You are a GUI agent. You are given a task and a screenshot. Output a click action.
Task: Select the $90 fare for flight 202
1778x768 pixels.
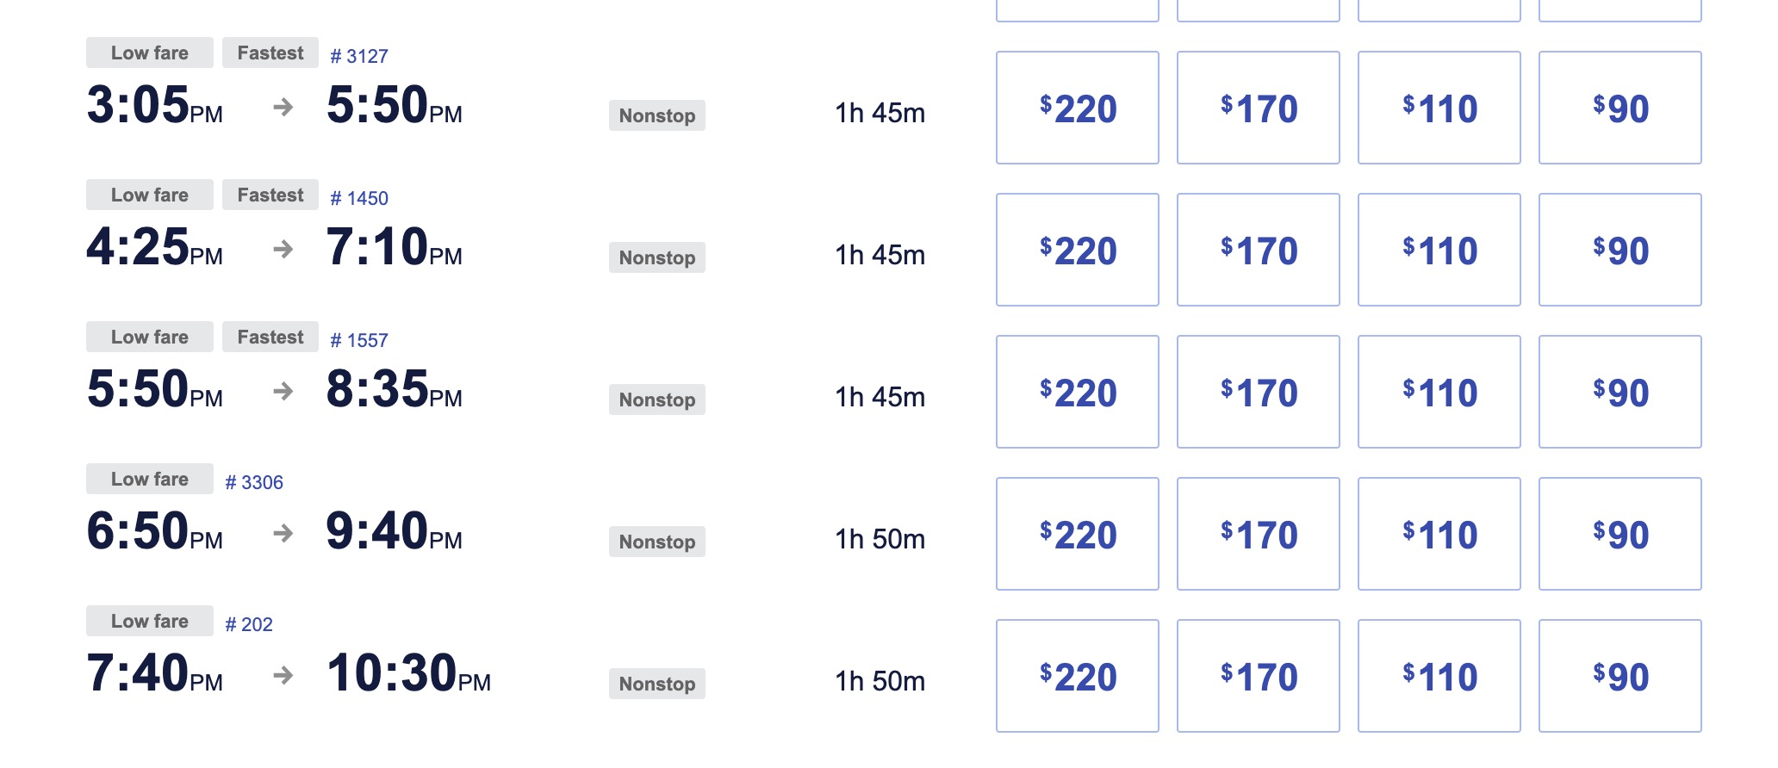[x=1619, y=676]
